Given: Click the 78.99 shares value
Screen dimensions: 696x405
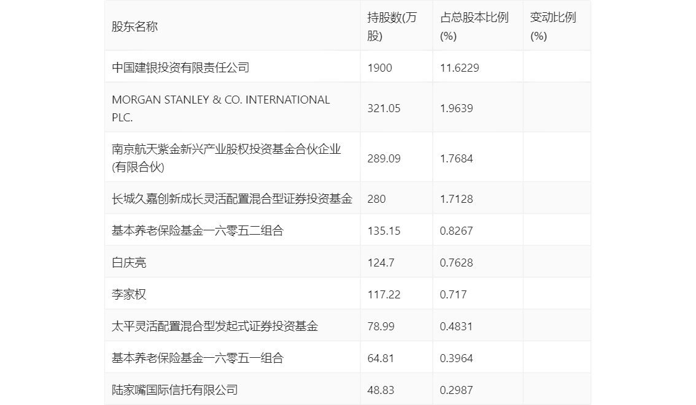Looking at the screenshot, I should point(381,327).
